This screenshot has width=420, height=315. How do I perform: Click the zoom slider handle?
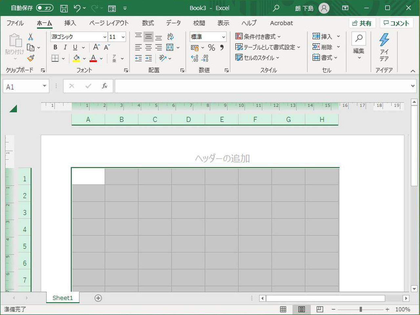click(361, 309)
